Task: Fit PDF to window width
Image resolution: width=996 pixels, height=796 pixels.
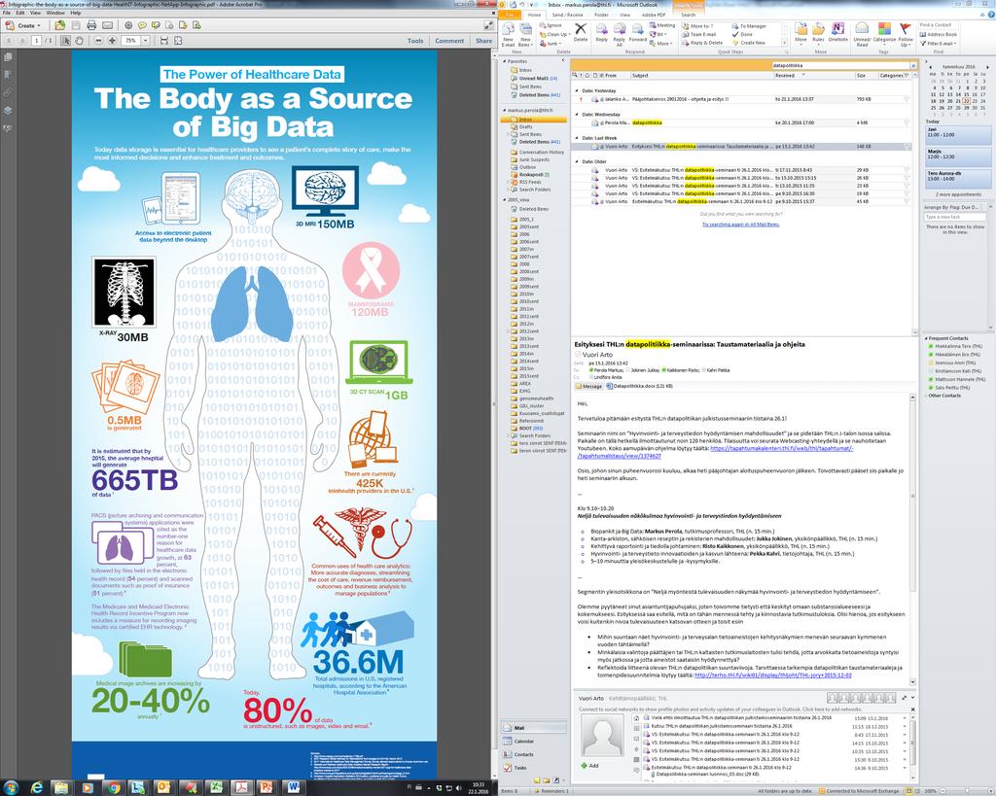Action: point(163,41)
